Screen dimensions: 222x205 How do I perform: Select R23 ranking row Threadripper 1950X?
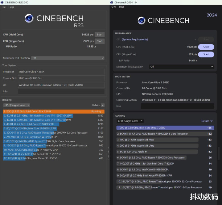click(x=54, y=145)
